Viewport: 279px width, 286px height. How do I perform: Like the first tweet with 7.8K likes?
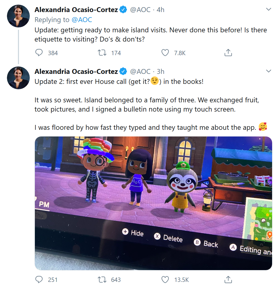click(165, 53)
